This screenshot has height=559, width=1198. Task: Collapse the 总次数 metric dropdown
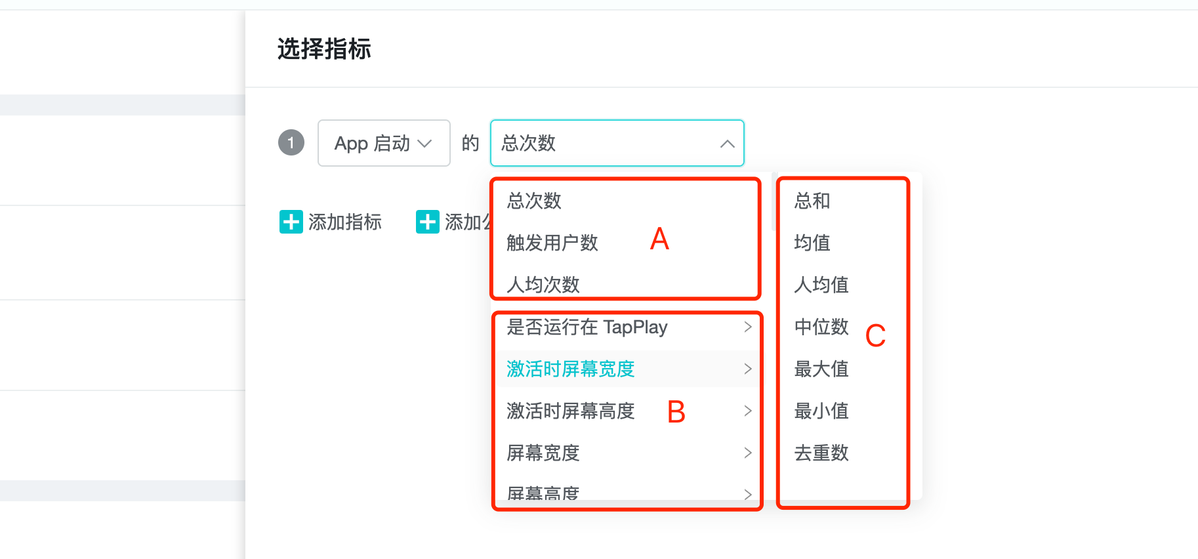coord(727,144)
